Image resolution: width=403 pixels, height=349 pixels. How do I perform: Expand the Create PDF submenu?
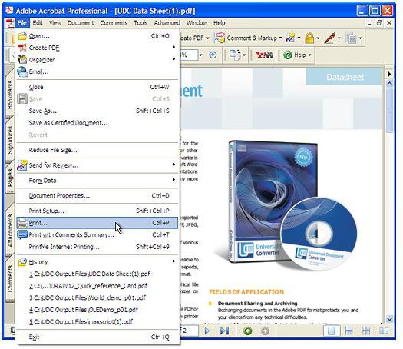pyautogui.click(x=97, y=48)
